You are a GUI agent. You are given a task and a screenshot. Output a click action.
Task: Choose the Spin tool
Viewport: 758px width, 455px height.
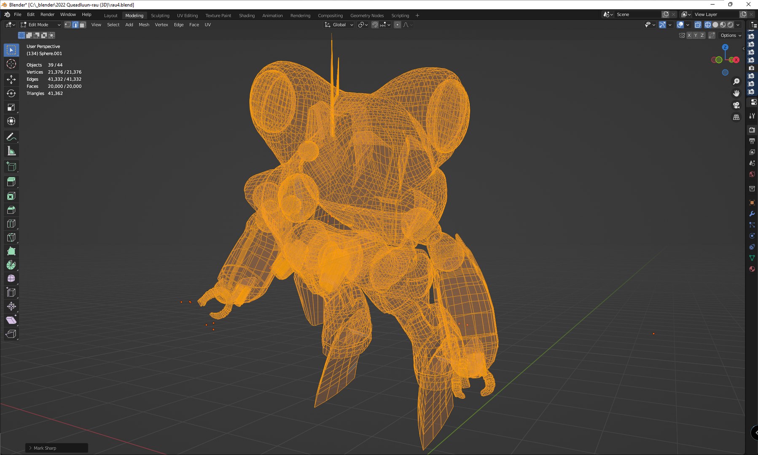[x=11, y=265]
